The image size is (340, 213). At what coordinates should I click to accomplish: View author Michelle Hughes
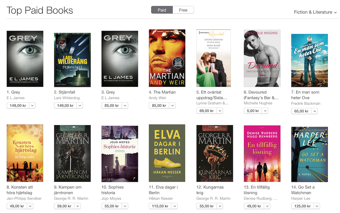[x=258, y=103]
